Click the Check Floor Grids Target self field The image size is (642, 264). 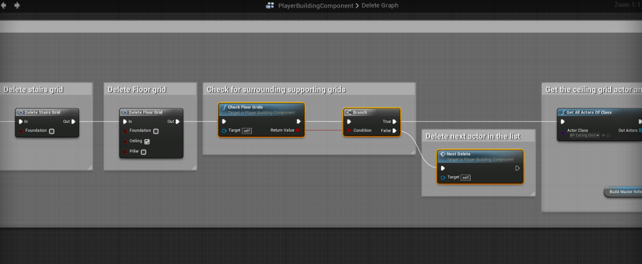(x=246, y=131)
